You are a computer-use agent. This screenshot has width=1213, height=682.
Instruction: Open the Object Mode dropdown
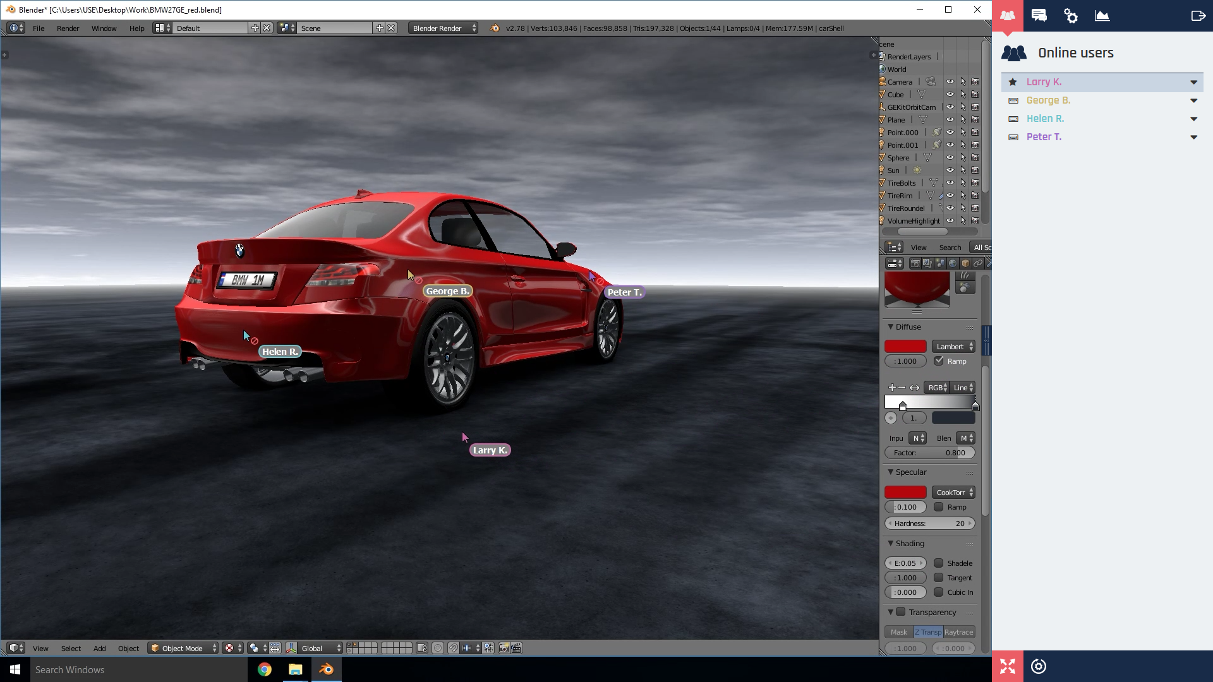183,648
